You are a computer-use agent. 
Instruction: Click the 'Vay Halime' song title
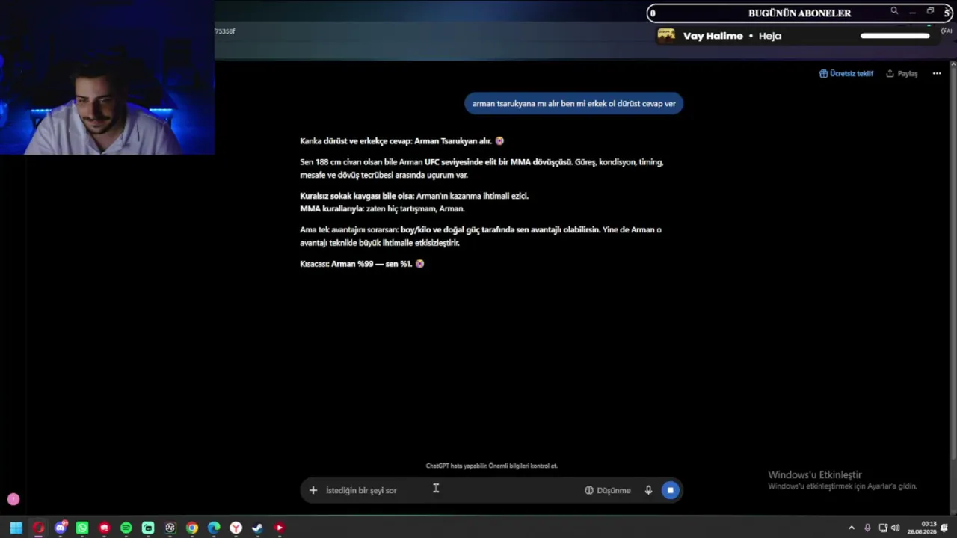(713, 36)
